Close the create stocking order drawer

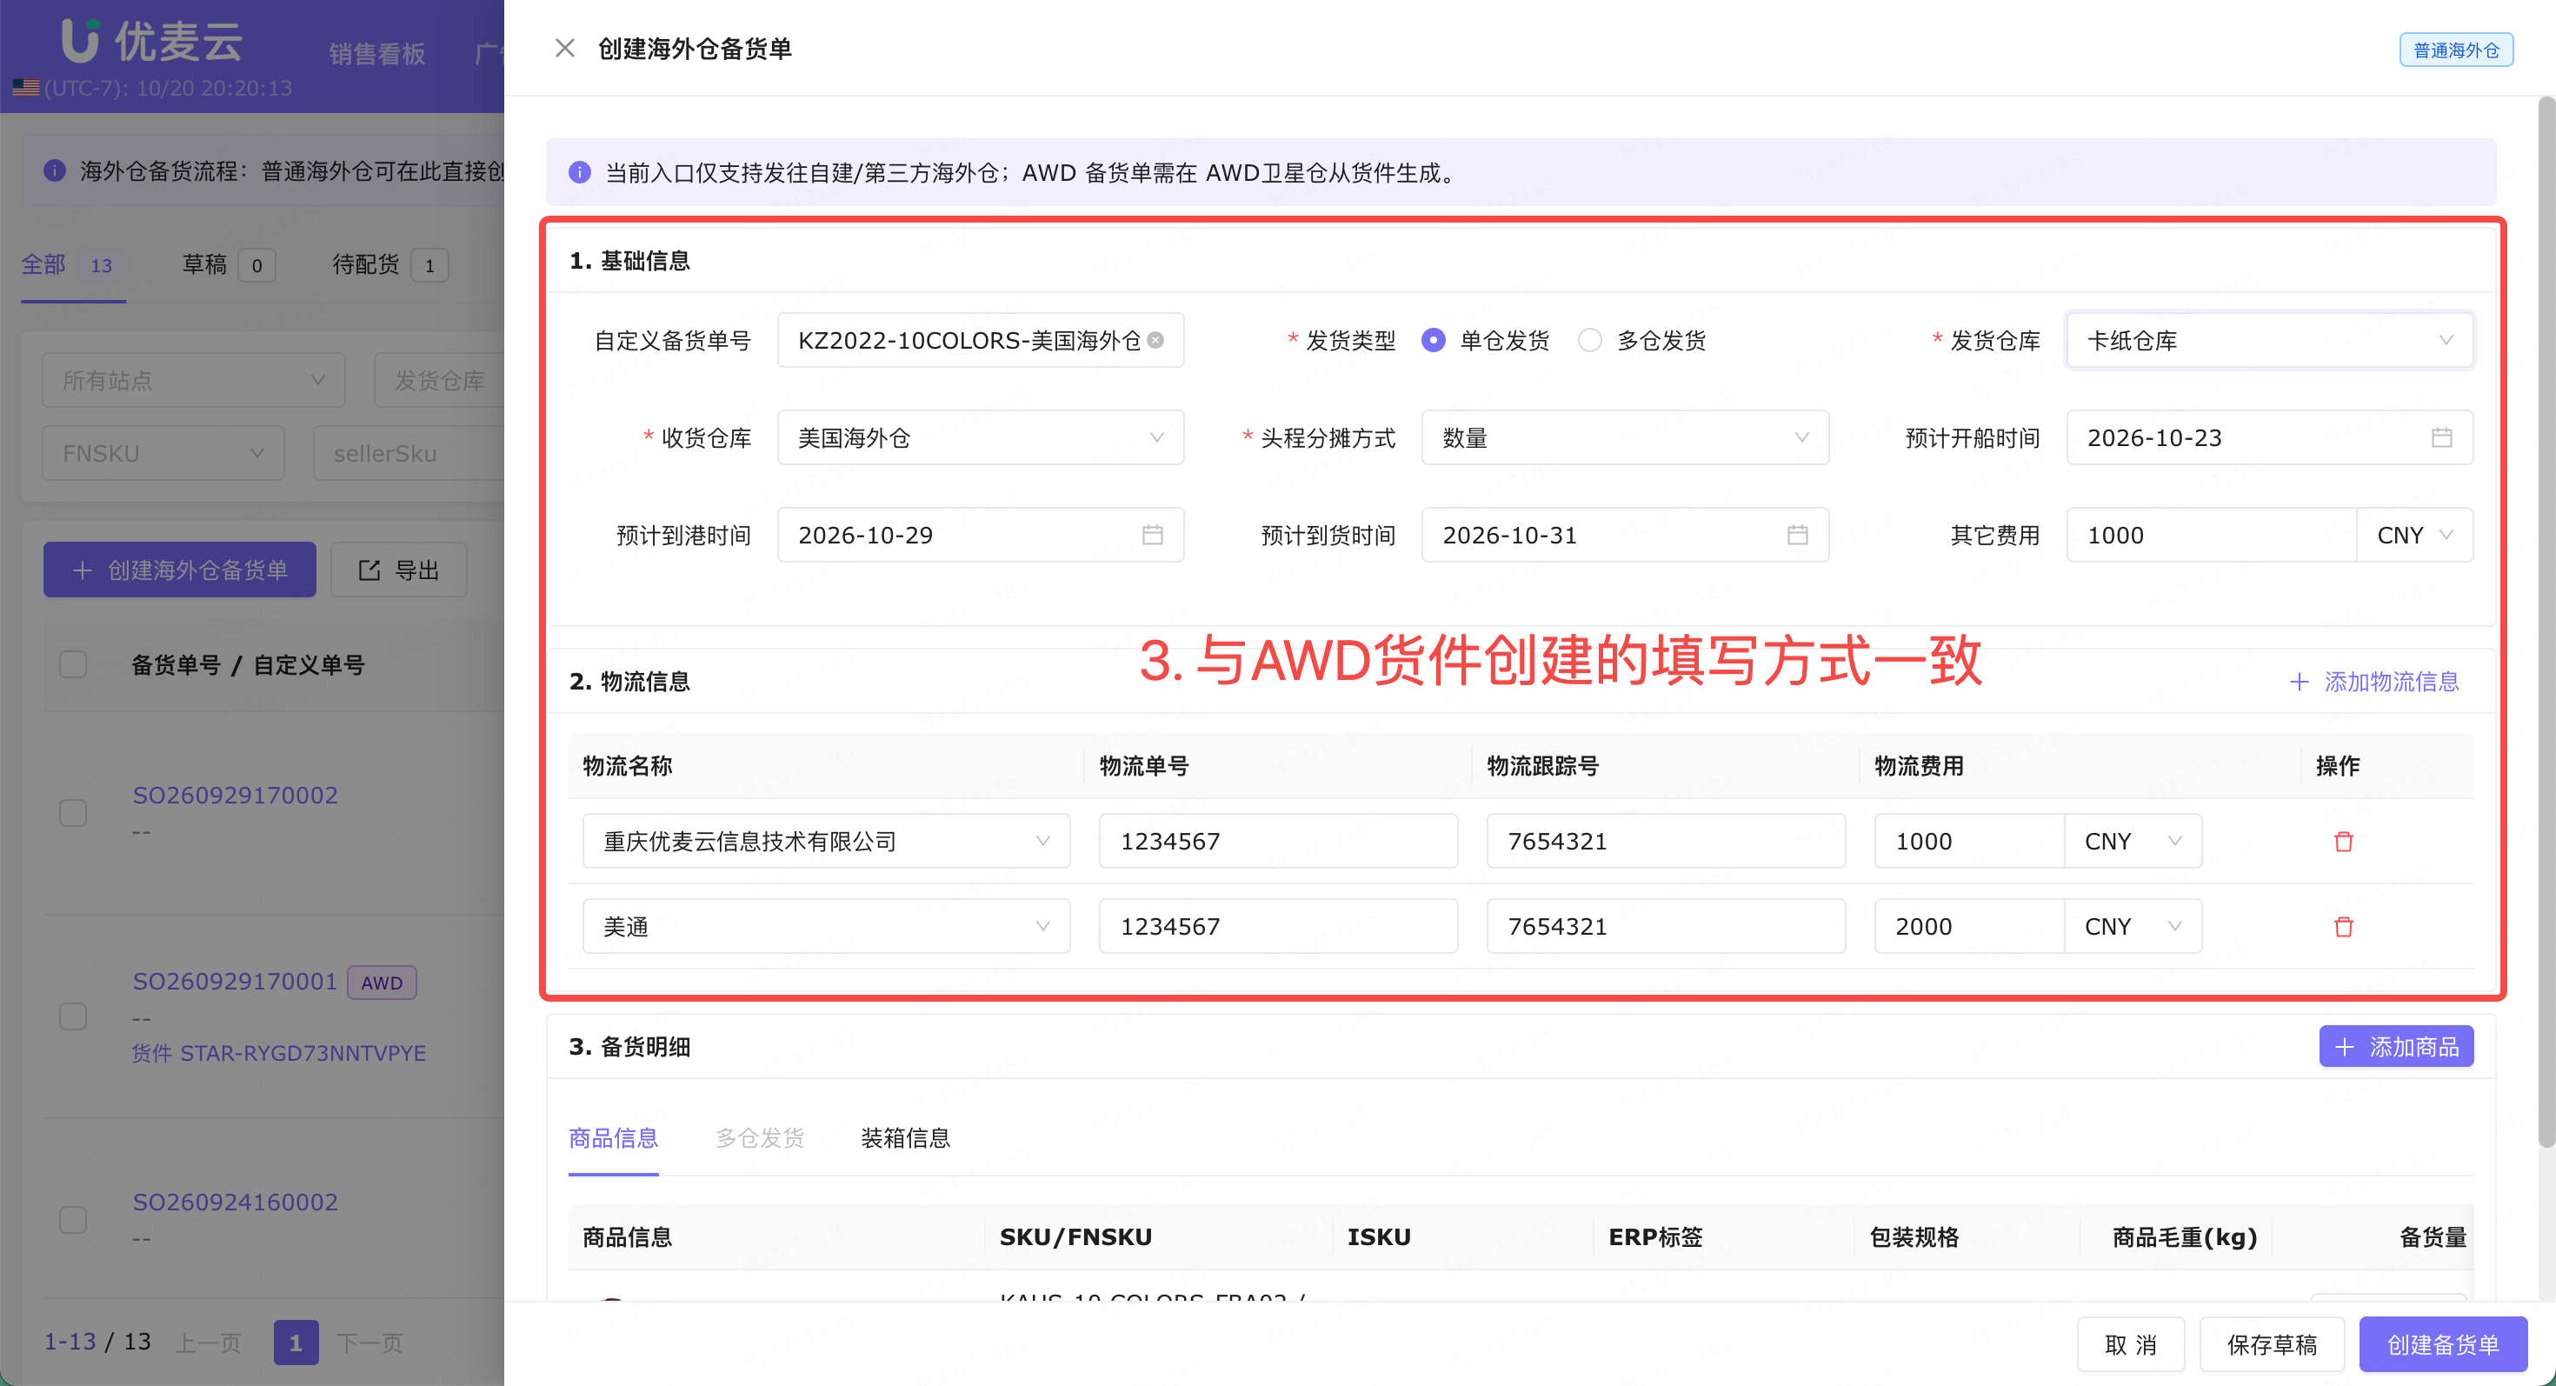pos(564,48)
